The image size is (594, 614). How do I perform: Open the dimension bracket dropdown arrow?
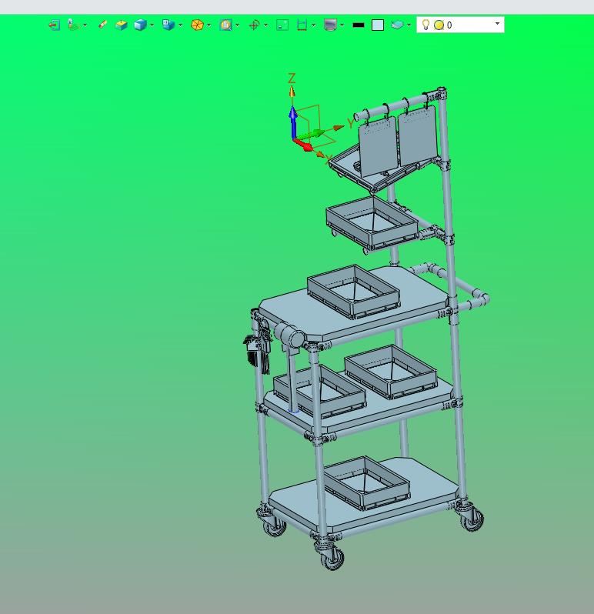pyautogui.click(x=314, y=25)
